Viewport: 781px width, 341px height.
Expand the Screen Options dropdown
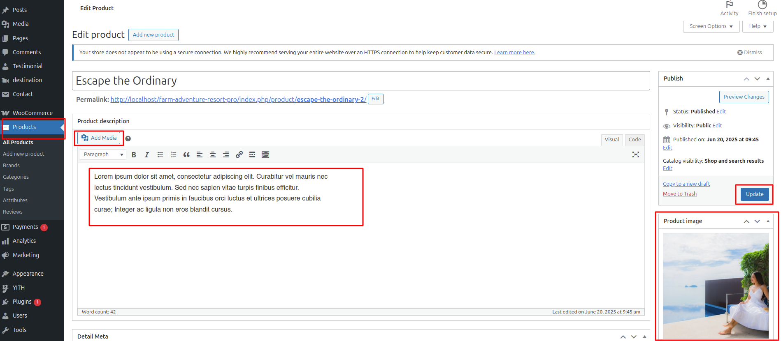(x=711, y=26)
